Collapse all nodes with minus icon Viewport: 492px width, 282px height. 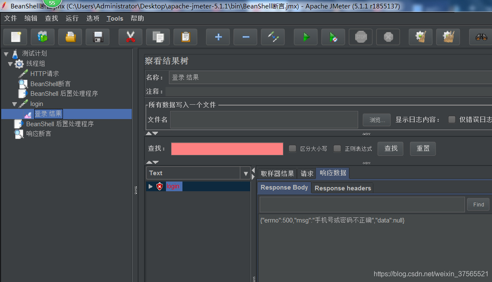click(246, 37)
